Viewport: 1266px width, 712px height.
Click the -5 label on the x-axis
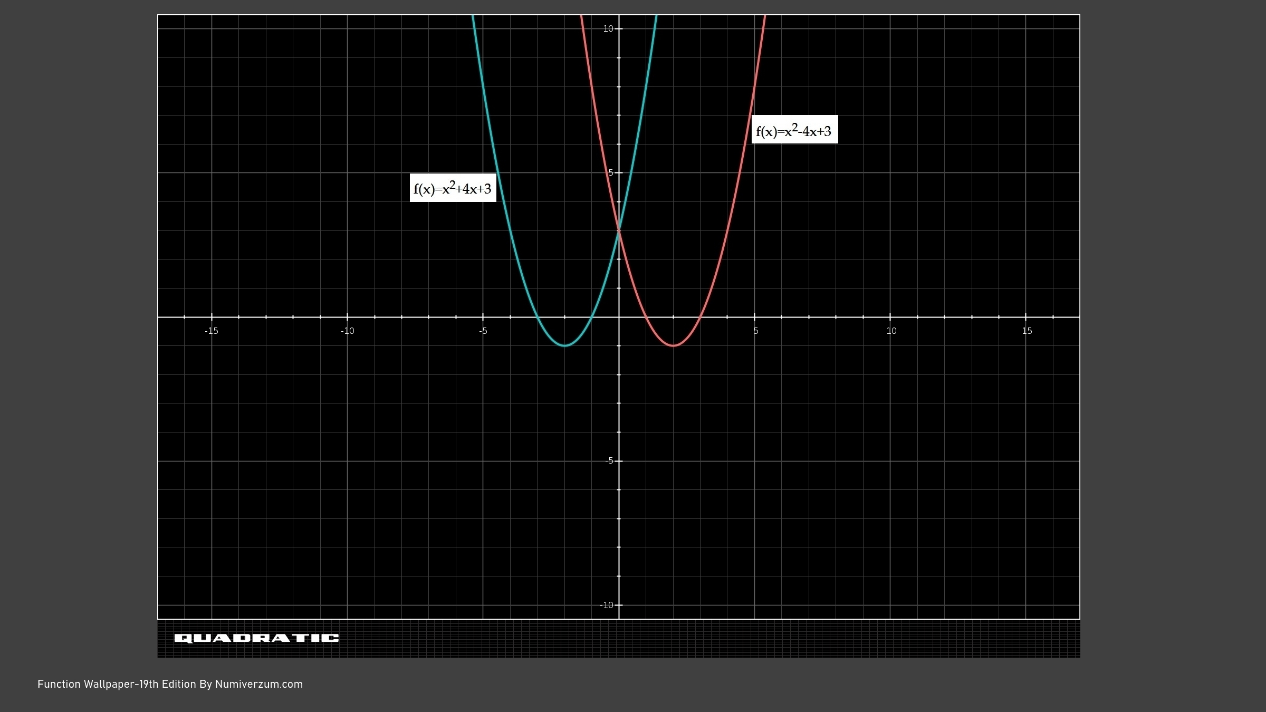pos(483,331)
